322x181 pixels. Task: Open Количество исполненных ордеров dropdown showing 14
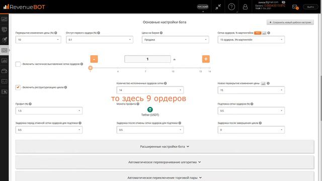pos(150,90)
